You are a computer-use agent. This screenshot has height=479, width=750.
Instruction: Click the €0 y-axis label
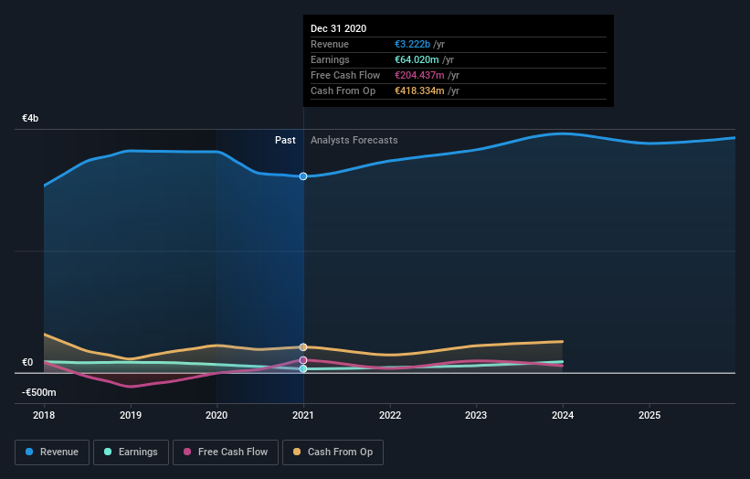pos(27,362)
